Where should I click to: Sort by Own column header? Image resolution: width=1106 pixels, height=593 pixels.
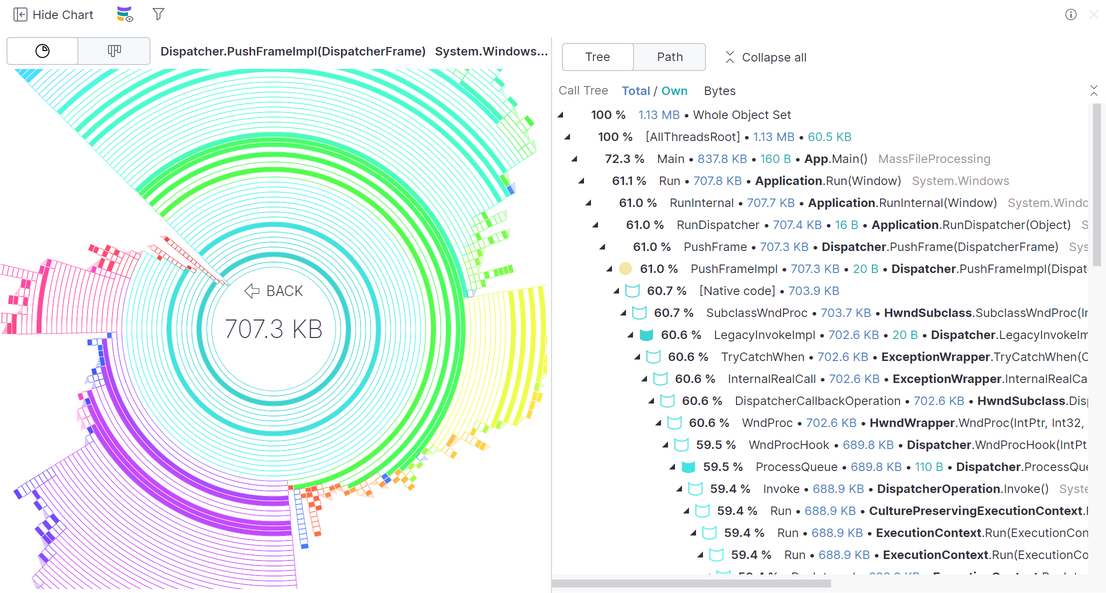click(674, 91)
